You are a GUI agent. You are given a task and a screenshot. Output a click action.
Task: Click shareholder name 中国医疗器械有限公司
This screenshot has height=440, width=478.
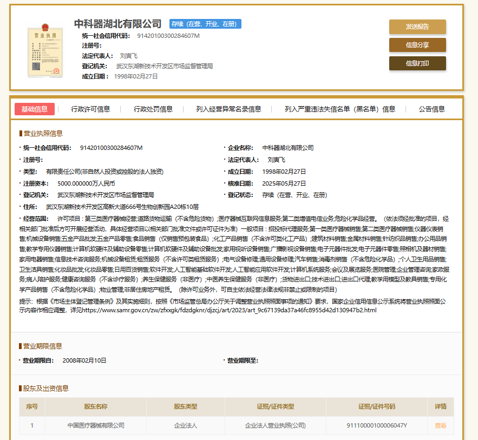pyautogui.click(x=96, y=425)
